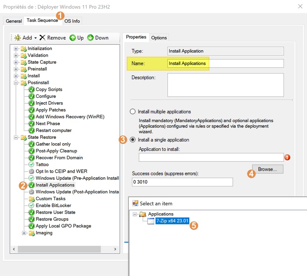Click the green check icon beside Inject Drivers
Image resolution: width=307 pixels, height=276 pixels.
[x=31, y=103]
